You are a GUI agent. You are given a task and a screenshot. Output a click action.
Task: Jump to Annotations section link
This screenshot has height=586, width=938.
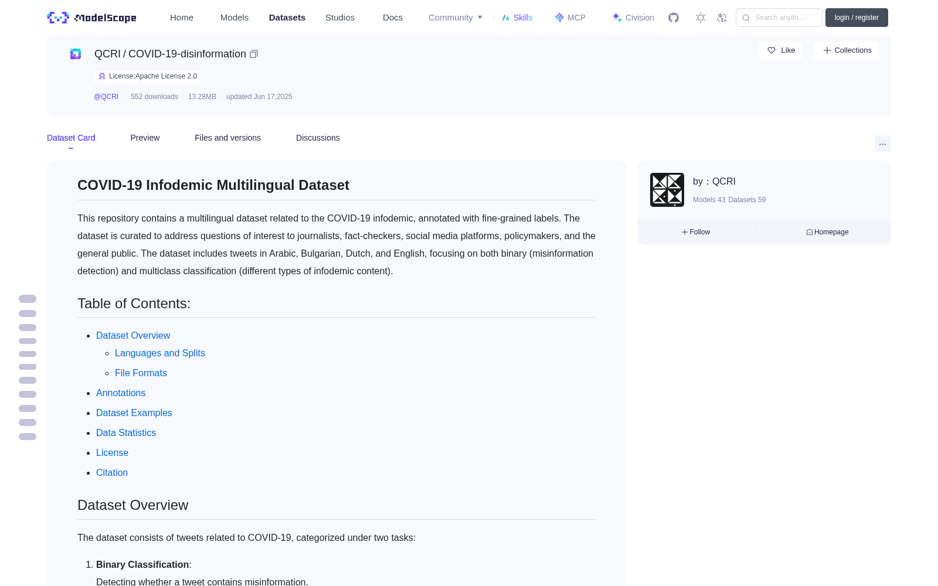tap(121, 393)
